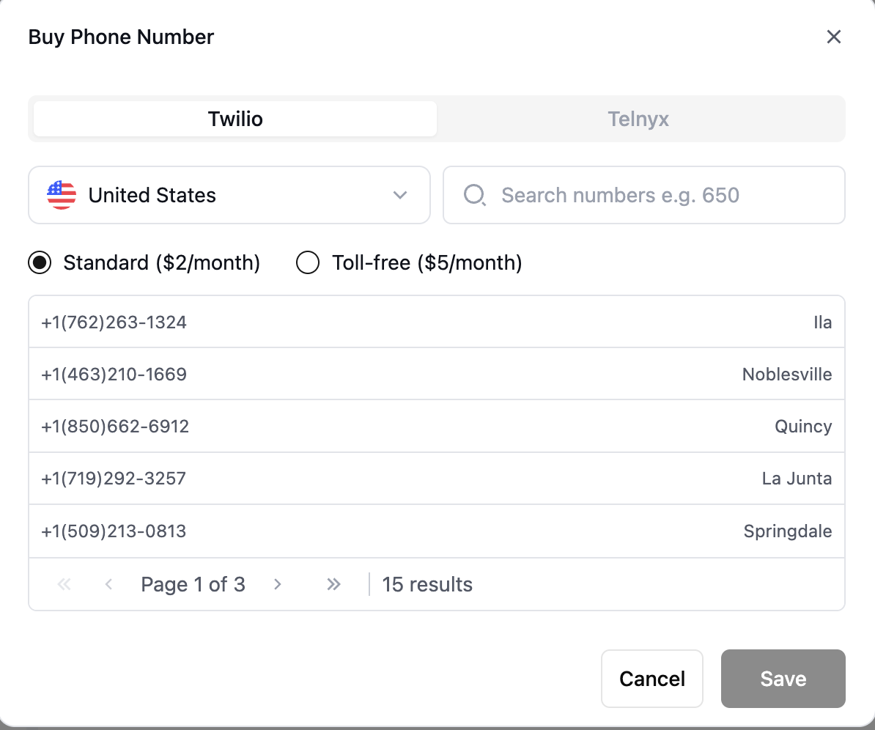Viewport: 875px width, 730px height.
Task: Expand the country selector chevron arrow
Action: click(x=399, y=196)
